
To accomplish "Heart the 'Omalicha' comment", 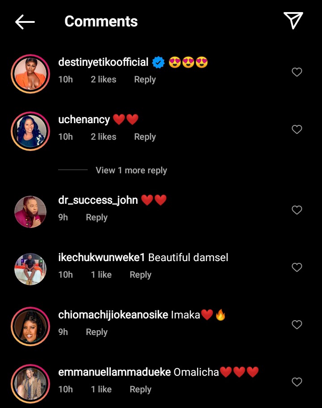I will (297, 382).
